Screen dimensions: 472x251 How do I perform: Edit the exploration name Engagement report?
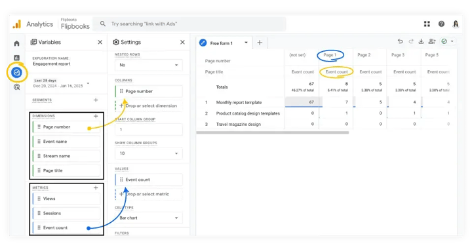(52, 64)
